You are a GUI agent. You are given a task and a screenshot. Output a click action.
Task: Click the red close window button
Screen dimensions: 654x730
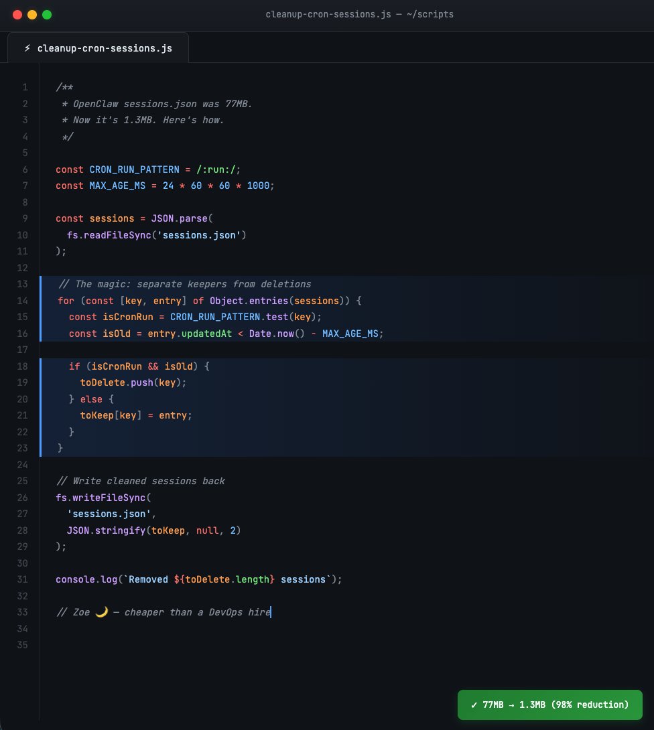pos(17,15)
